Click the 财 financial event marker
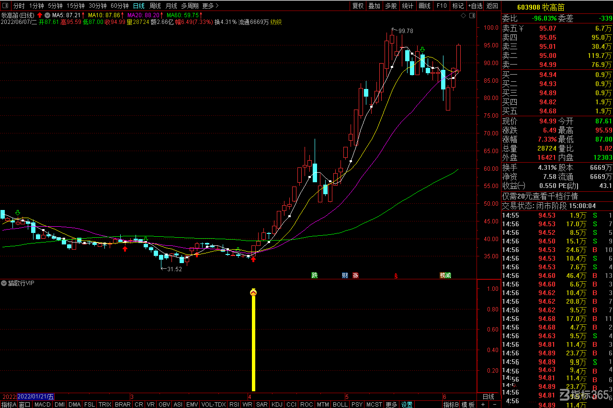The image size is (613, 408). (x=345, y=275)
